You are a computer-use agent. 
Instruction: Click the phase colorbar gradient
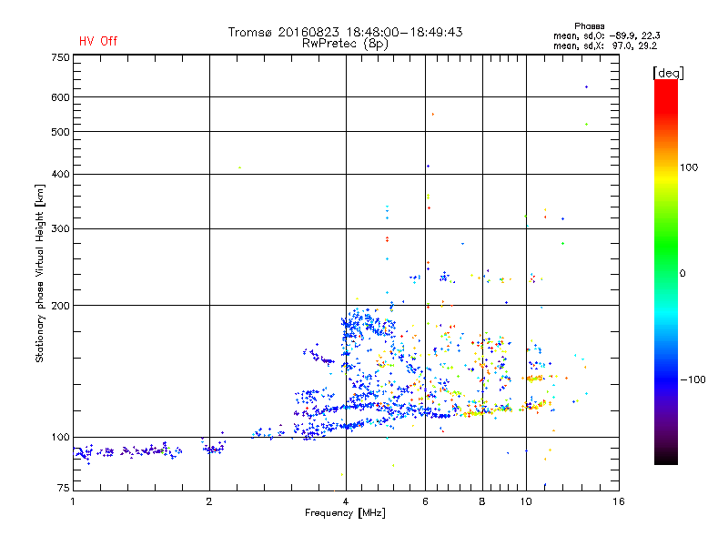pyautogui.click(x=666, y=272)
